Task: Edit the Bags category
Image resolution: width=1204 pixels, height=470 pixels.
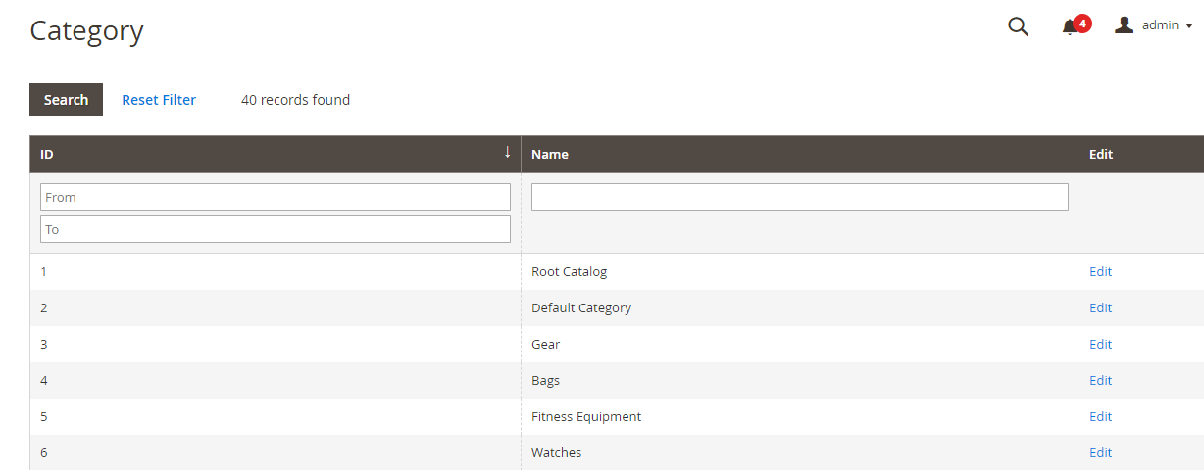Action: pyautogui.click(x=1100, y=380)
